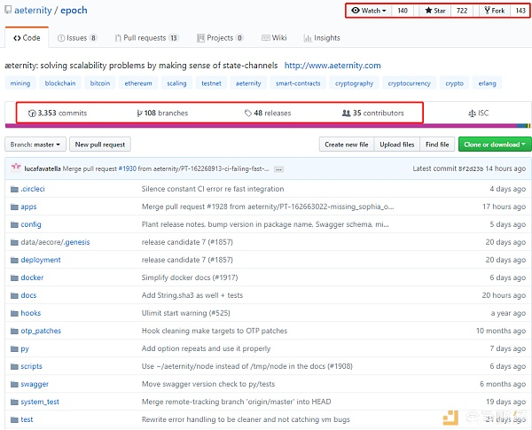Click the lucafavatella avatar image
532x430 pixels.
(x=16, y=168)
